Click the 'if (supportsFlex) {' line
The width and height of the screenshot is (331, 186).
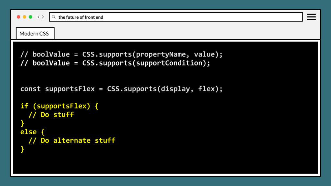59,106
